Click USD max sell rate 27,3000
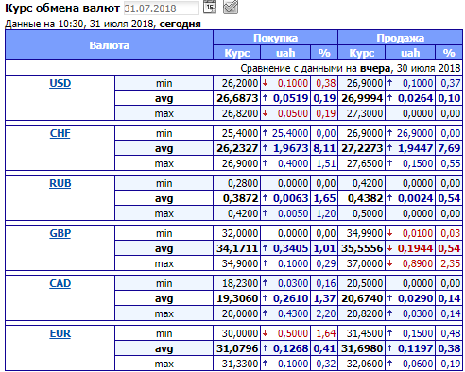This screenshot has width=465, height=372. click(x=365, y=113)
